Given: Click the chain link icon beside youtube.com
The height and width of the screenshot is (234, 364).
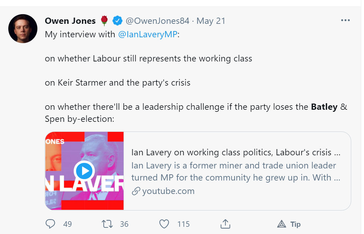Looking at the screenshot, I should coord(136,191).
